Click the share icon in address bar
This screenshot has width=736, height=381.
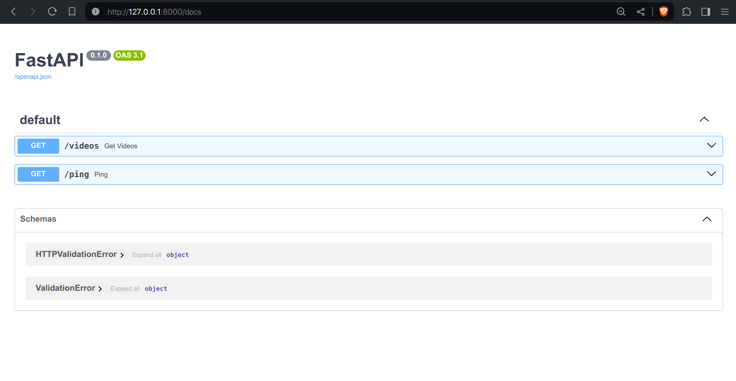point(641,12)
